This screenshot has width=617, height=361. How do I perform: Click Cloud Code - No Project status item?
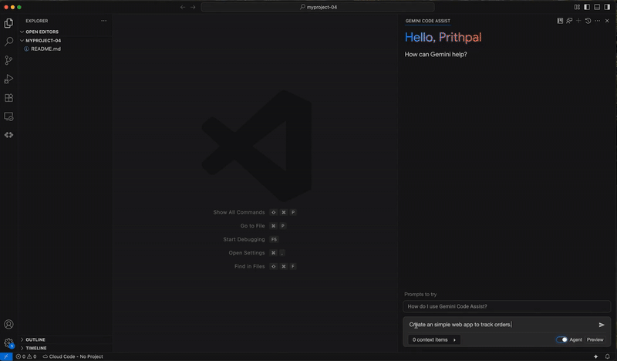pos(72,356)
